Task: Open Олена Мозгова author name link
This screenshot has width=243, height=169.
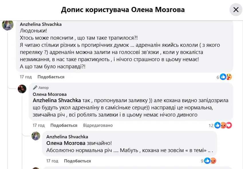Action: pyautogui.click(x=50, y=94)
